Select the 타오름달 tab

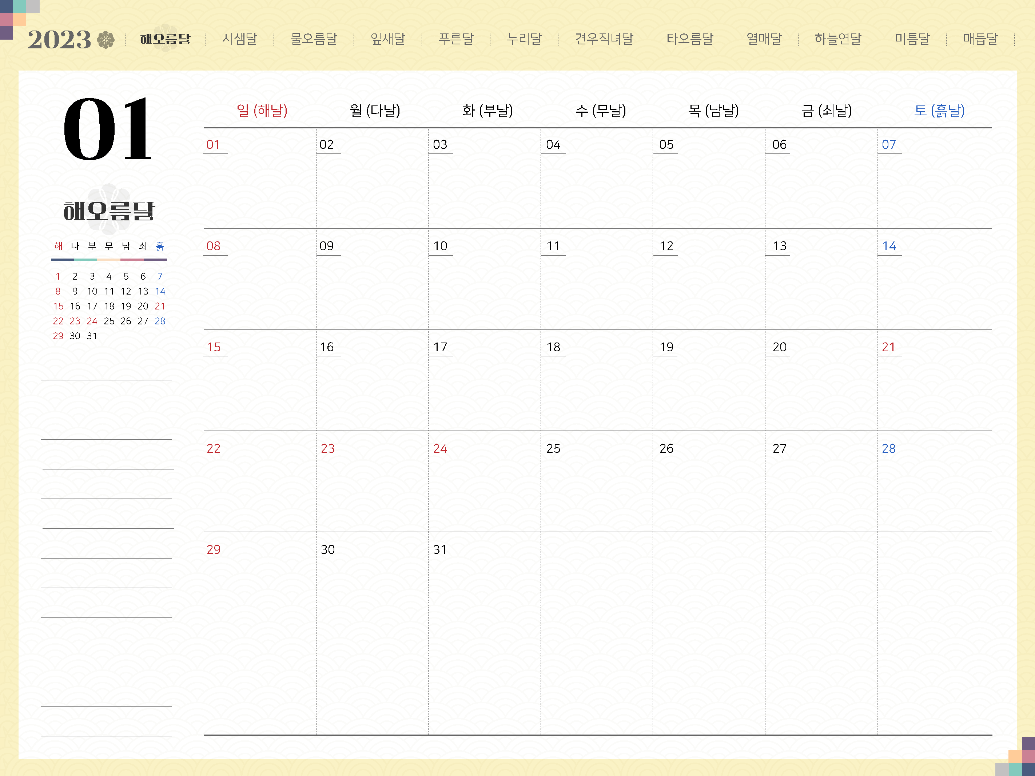[x=690, y=39]
